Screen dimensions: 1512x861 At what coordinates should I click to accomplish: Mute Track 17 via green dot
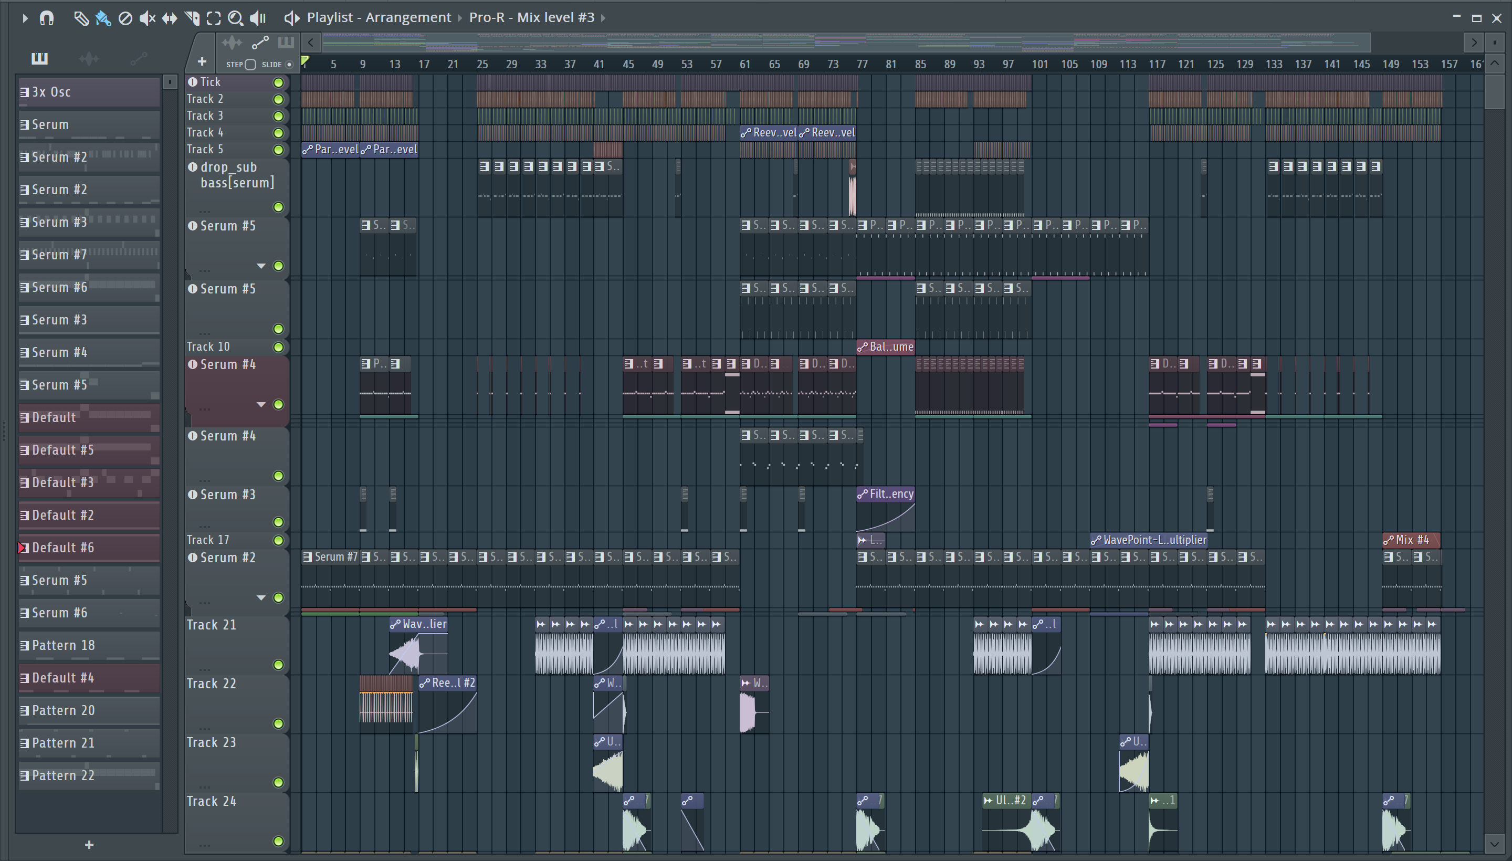[278, 540]
